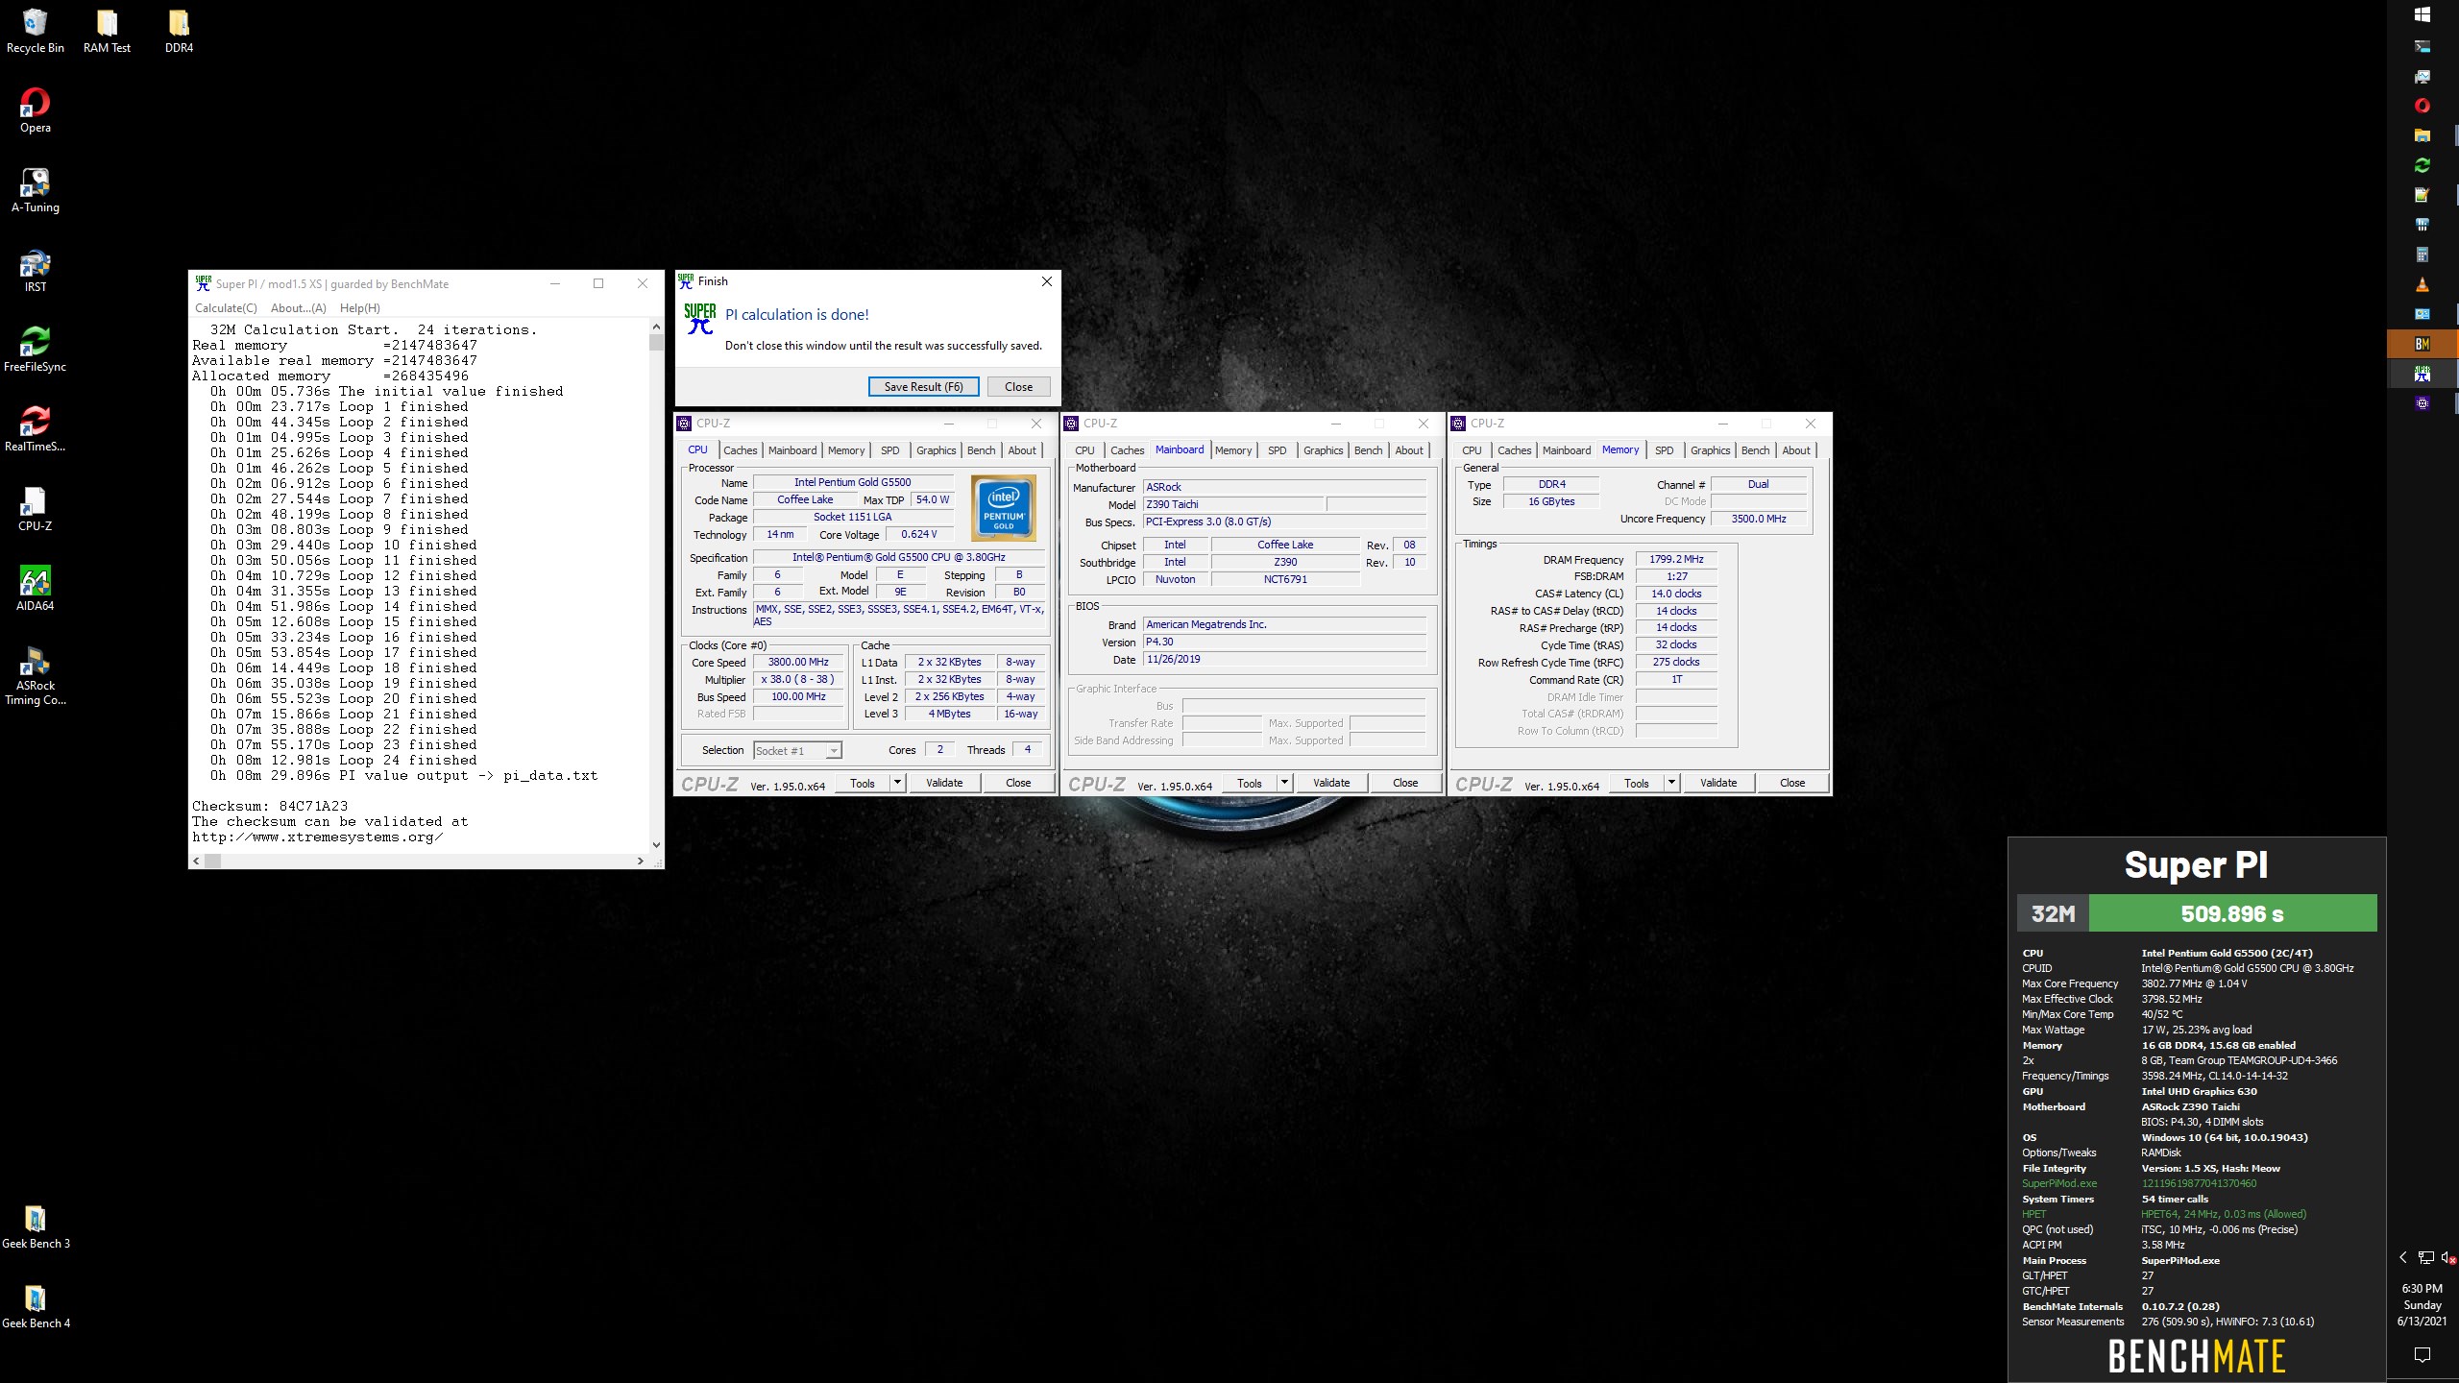Open the IRST desktop shortcut
This screenshot has width=2459, height=1383.
tap(35, 270)
